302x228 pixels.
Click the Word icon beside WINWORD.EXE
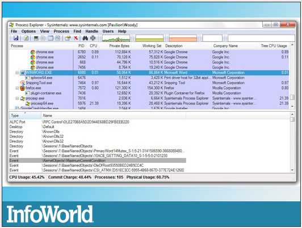(23, 73)
